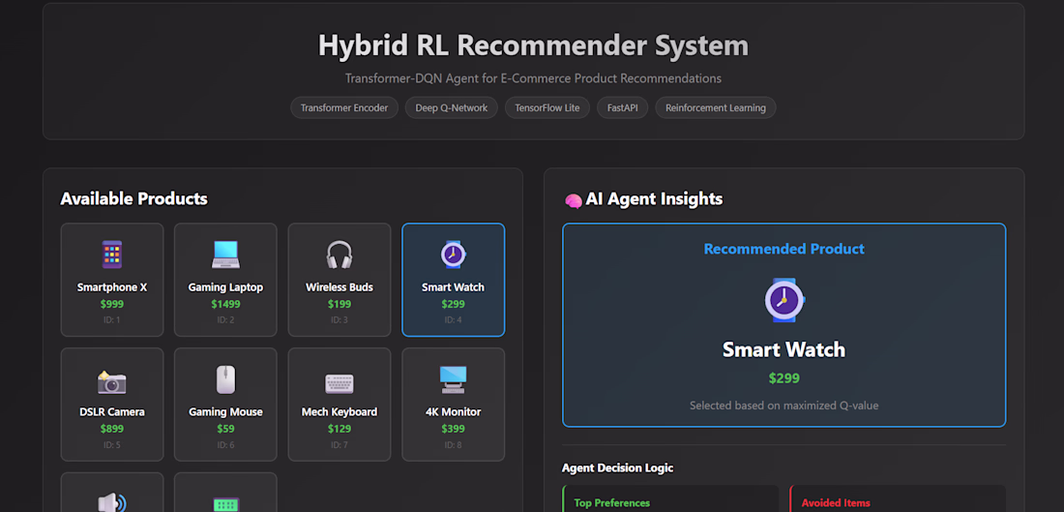Click the Reinforcement Learning tag
The width and height of the screenshot is (1064, 512).
tap(715, 108)
